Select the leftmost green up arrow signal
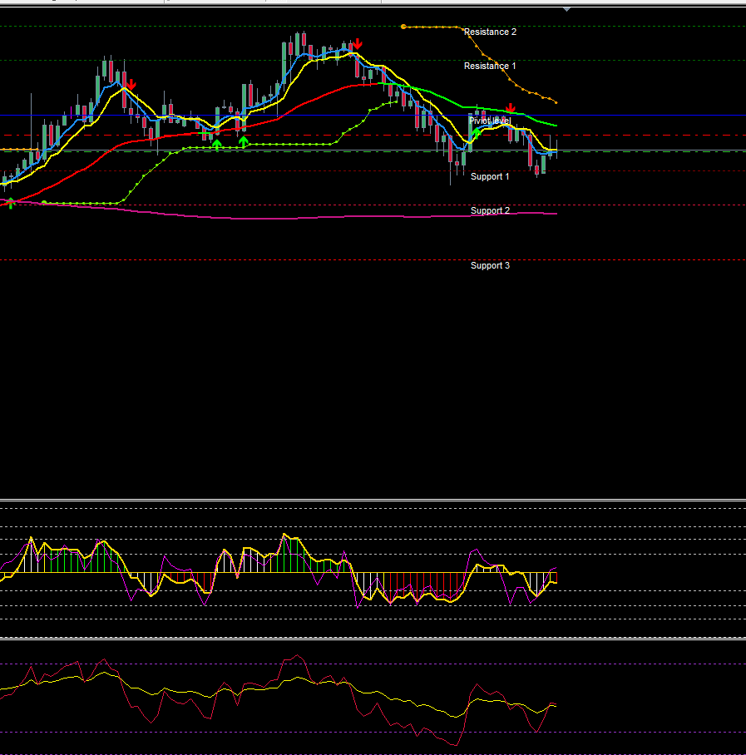 click(216, 144)
